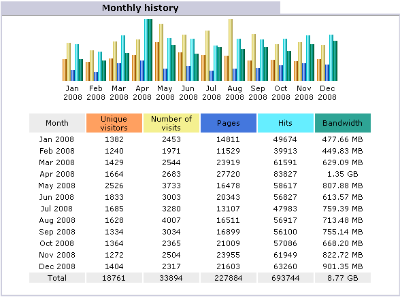
Task: Select the cyan Hits column header
Action: pyautogui.click(x=286, y=123)
